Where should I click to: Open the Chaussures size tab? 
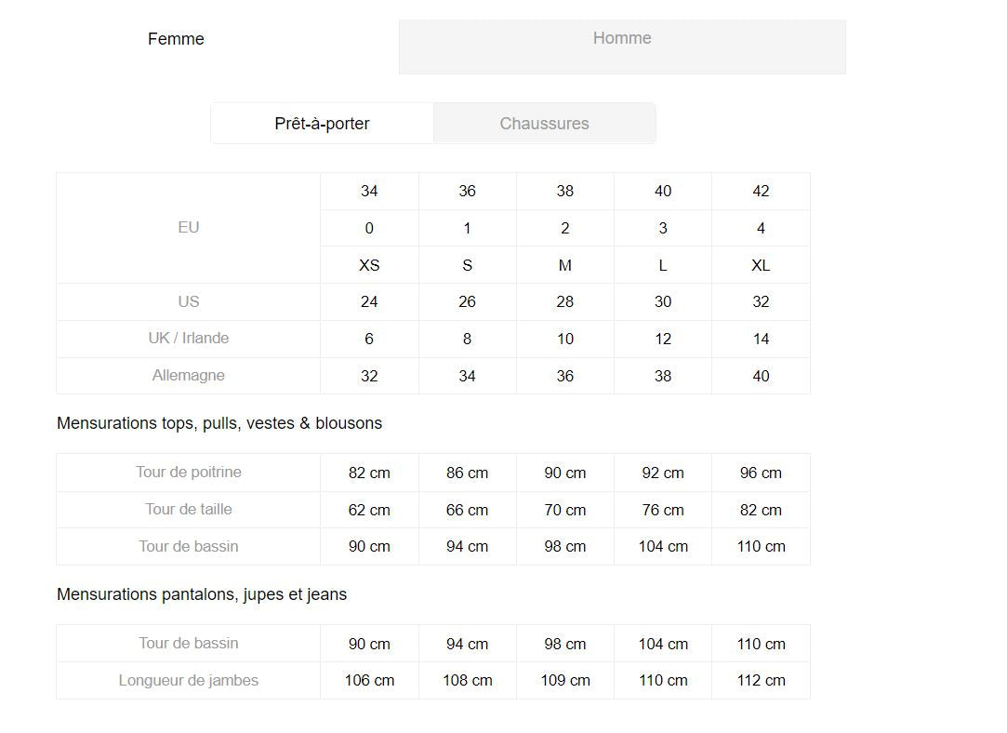[x=544, y=124]
